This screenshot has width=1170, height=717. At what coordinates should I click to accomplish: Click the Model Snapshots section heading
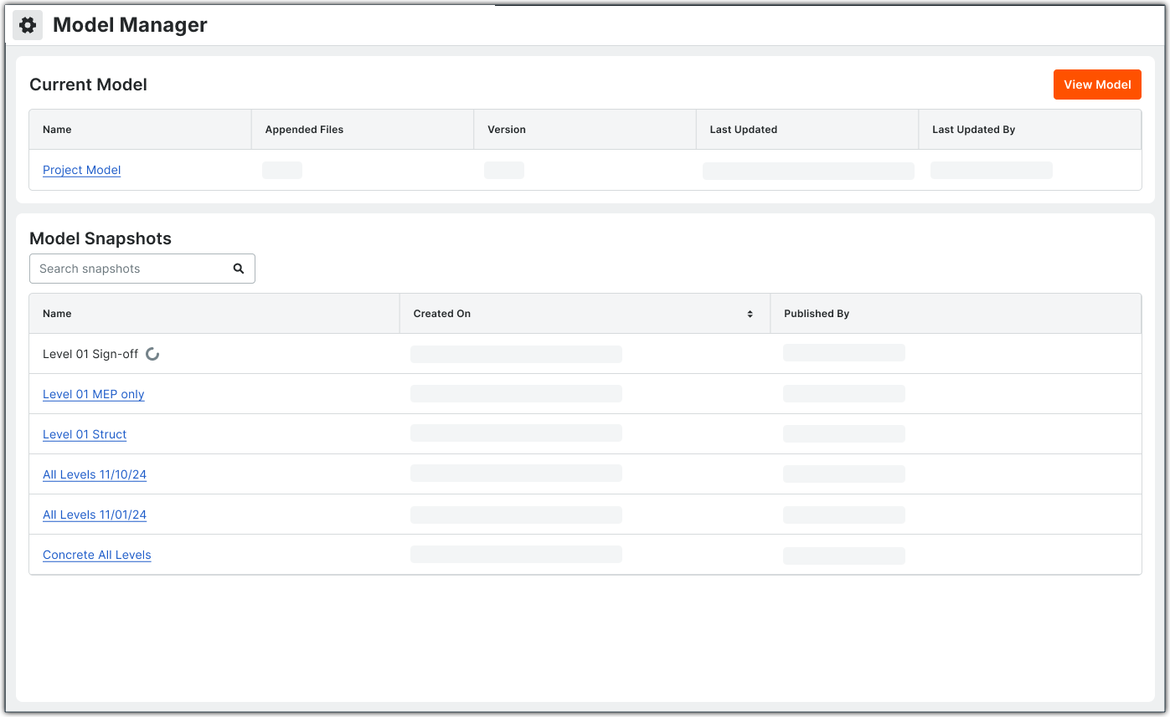101,238
